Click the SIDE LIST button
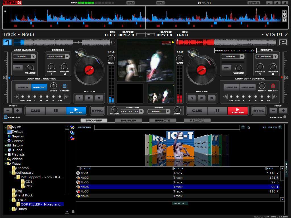Viewport: 291px width, 218px height. (180, 204)
